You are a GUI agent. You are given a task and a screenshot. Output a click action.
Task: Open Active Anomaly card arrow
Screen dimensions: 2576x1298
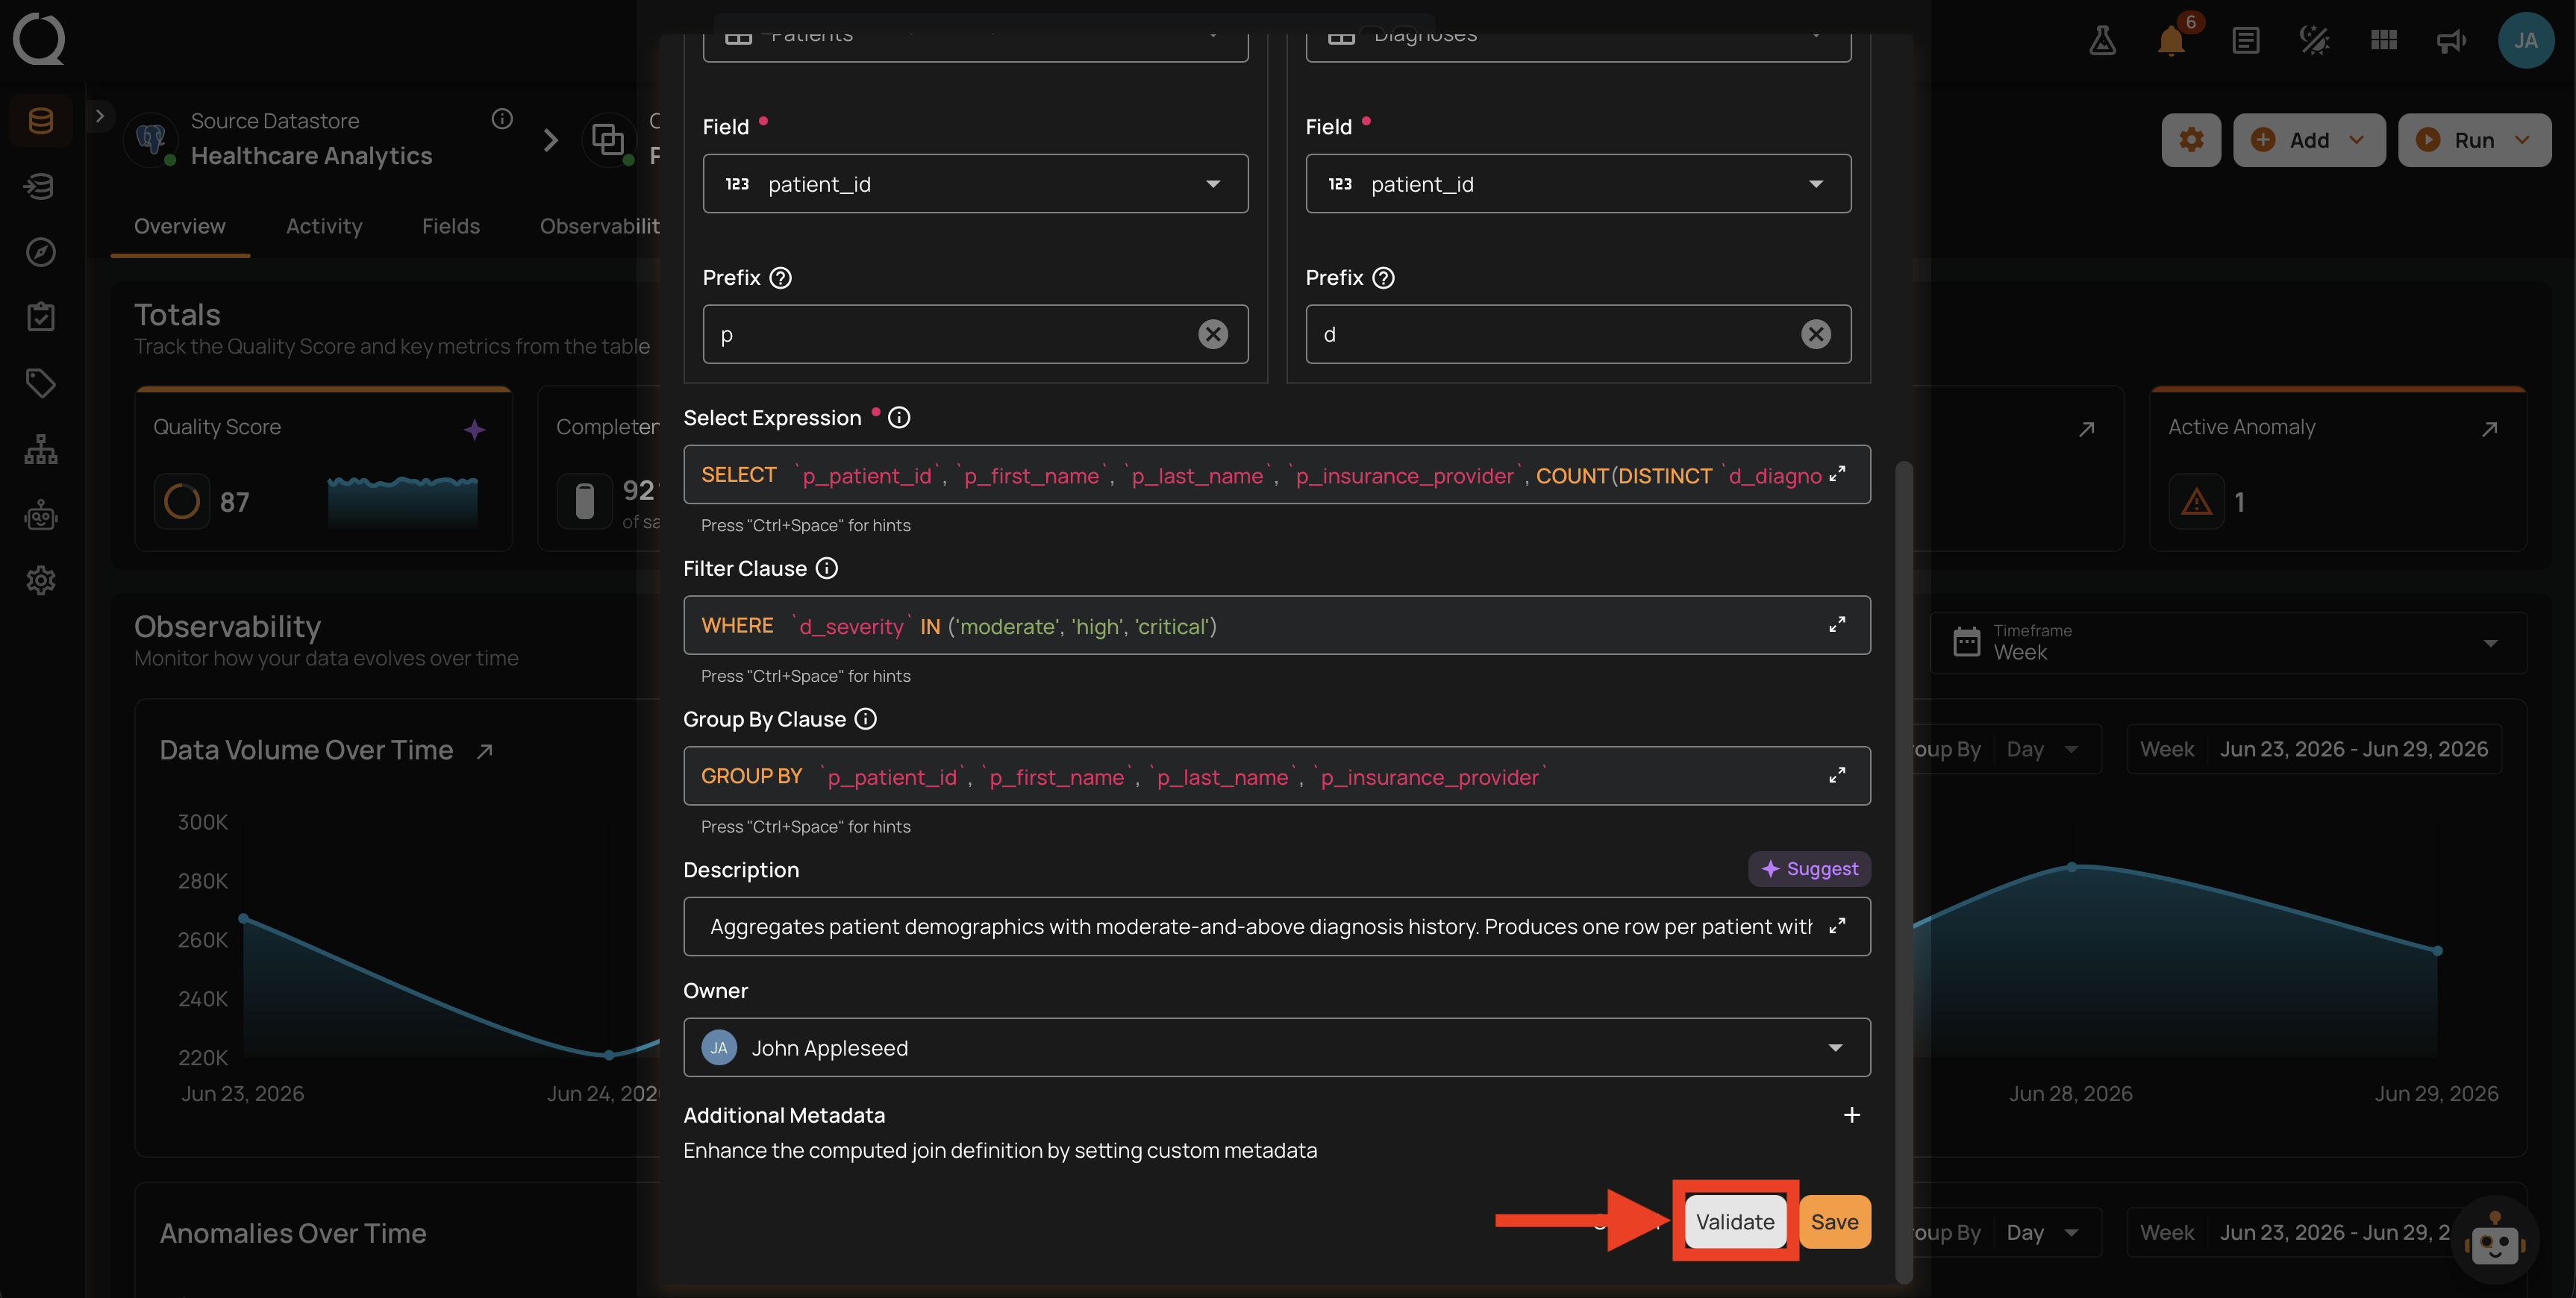pyautogui.click(x=2490, y=429)
